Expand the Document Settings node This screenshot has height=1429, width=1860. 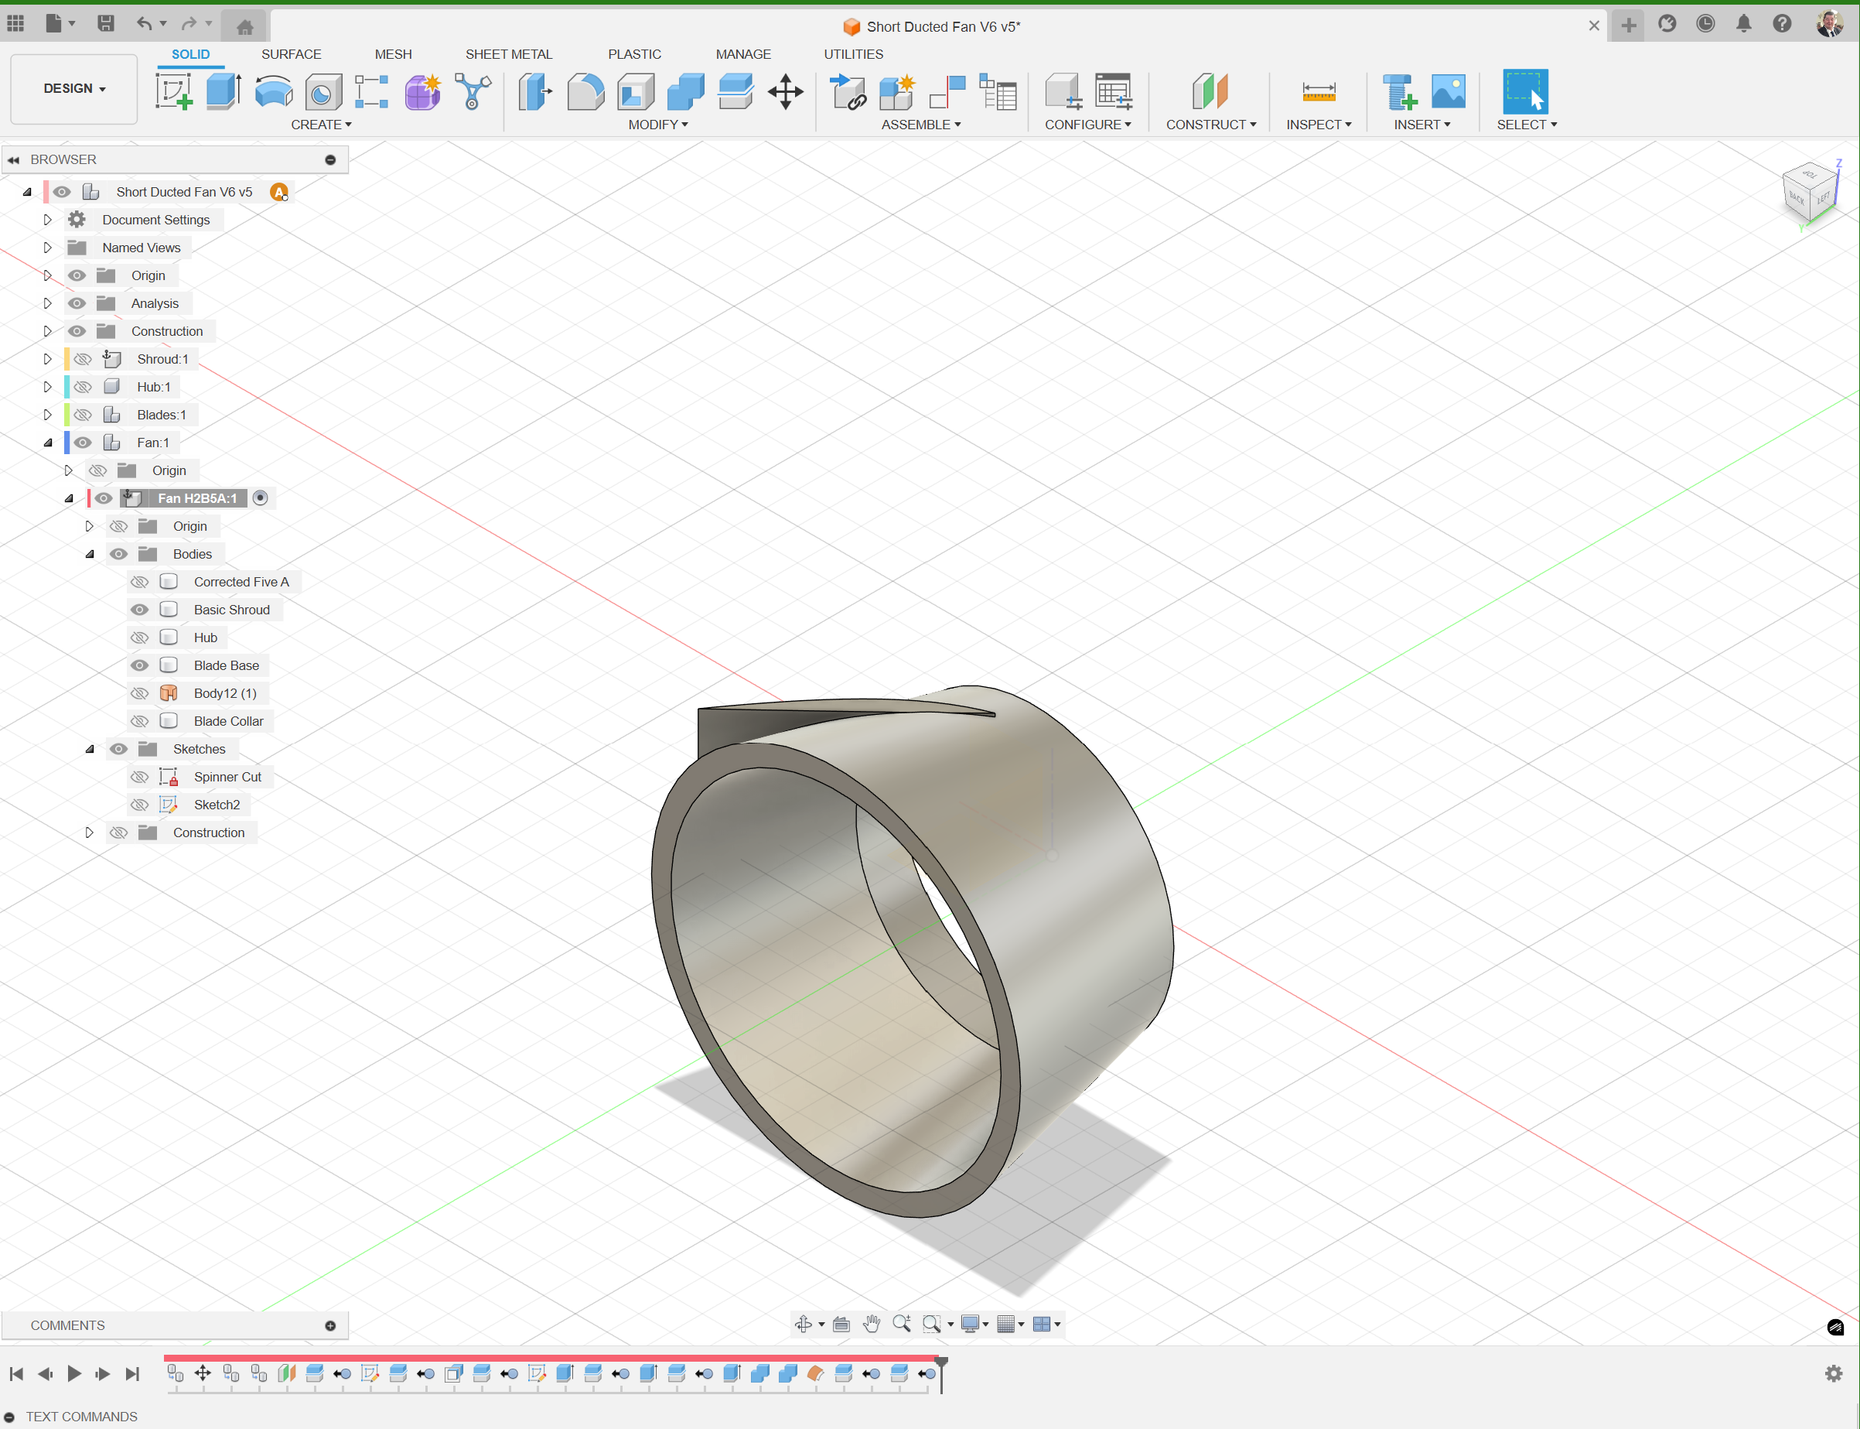pyautogui.click(x=48, y=220)
